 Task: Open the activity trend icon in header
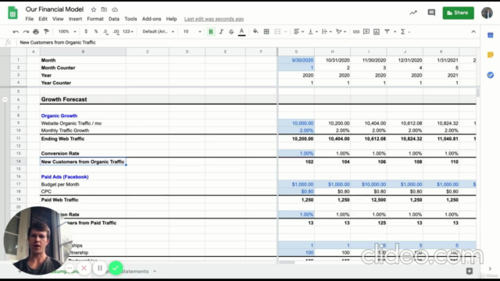coord(413,12)
